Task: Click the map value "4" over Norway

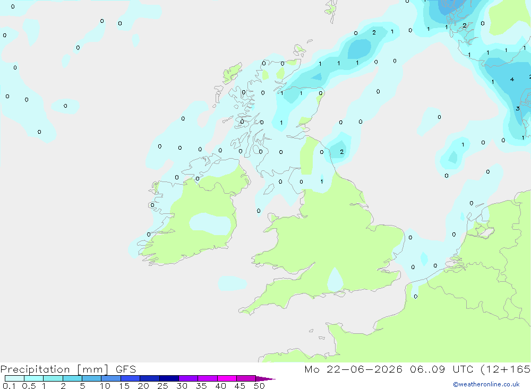Action: (512, 79)
